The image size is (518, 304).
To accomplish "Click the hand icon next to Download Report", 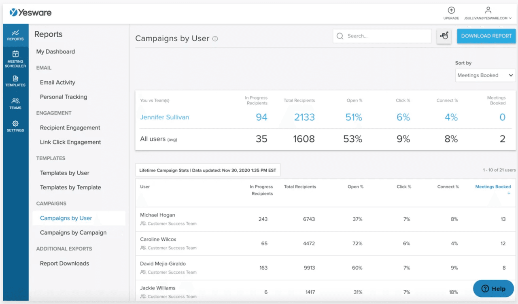I will [444, 36].
